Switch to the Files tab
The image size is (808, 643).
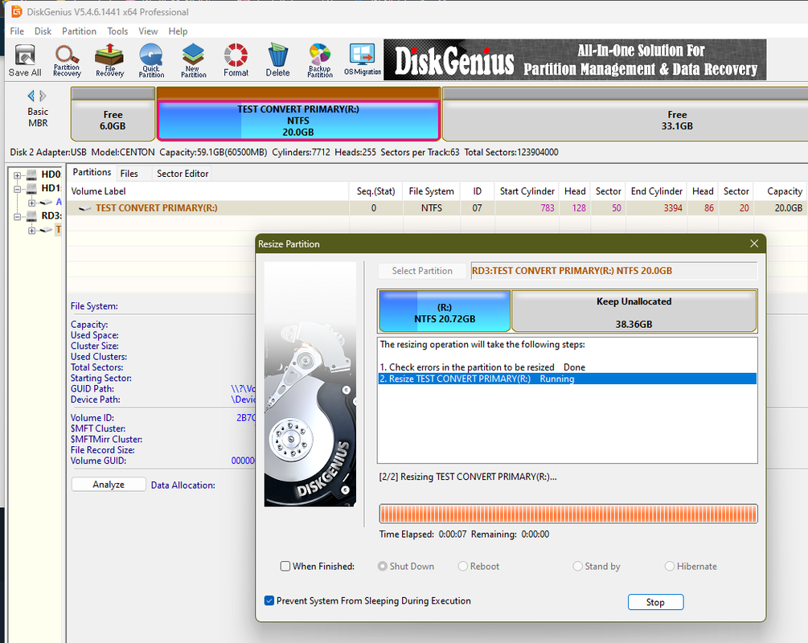[129, 174]
